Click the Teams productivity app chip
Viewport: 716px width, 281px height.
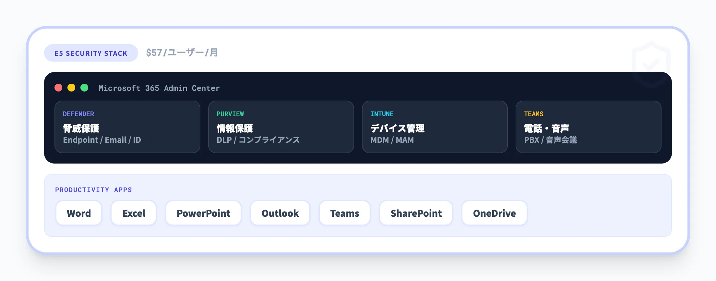point(345,213)
